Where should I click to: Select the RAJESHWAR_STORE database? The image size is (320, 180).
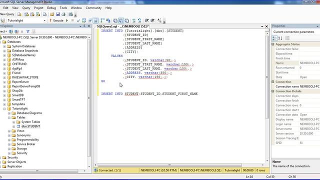(x=25, y=77)
